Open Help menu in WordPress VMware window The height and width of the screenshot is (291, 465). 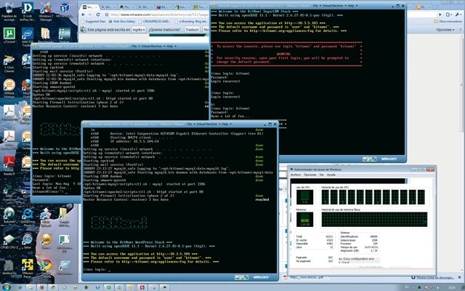pyautogui.click(x=225, y=124)
